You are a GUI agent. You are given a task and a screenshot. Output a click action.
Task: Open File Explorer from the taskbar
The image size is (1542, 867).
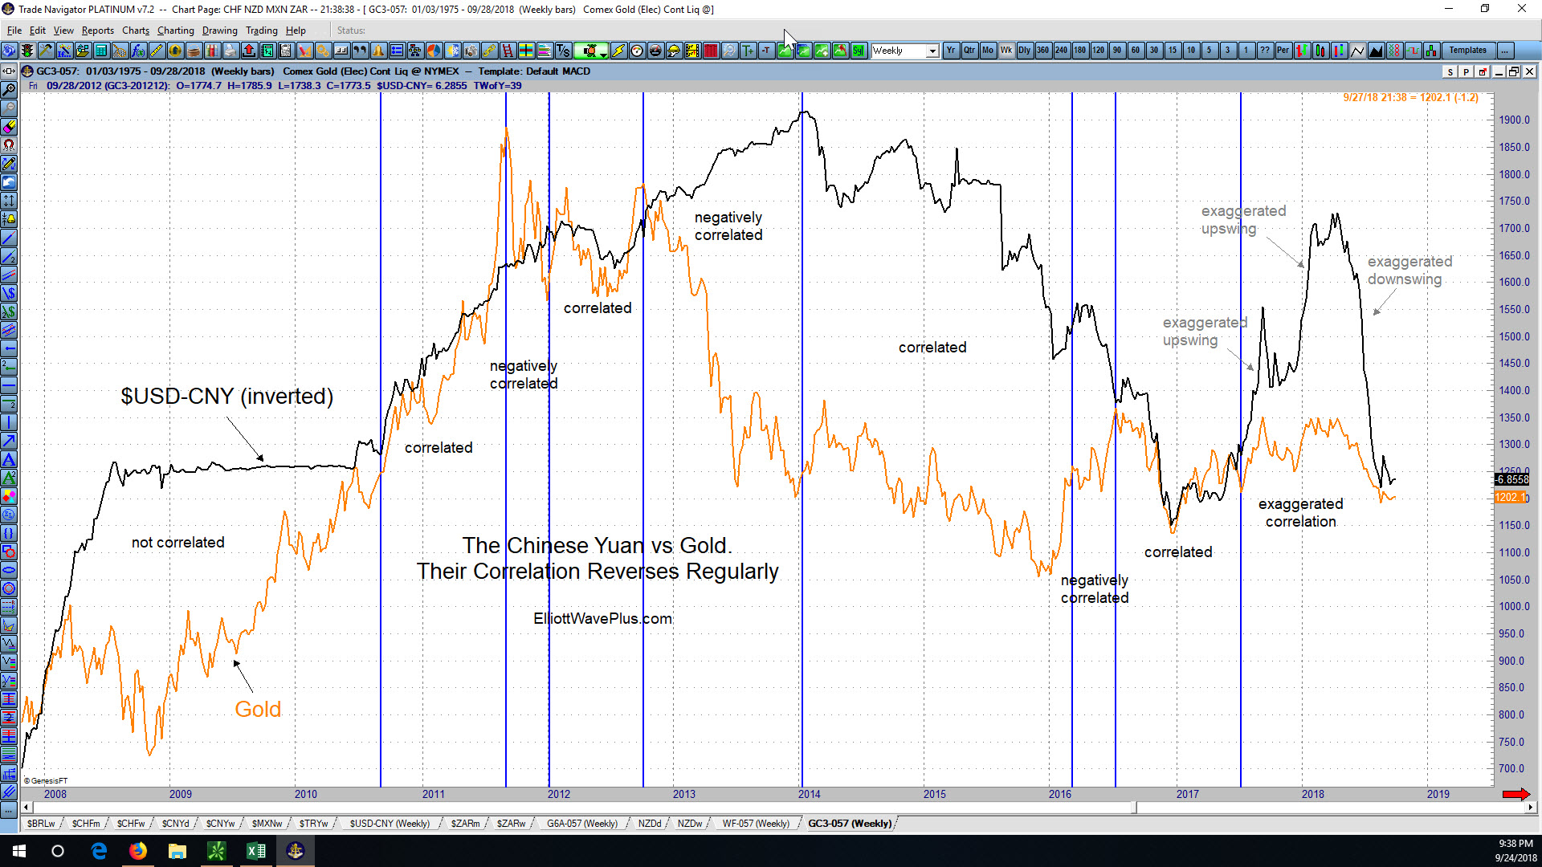pos(177,851)
